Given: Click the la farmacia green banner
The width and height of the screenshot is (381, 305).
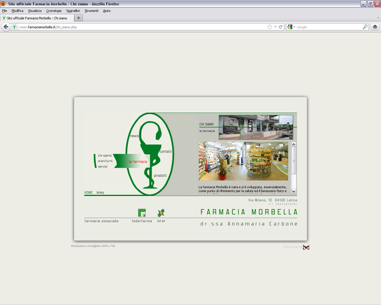Looking at the screenshot, I should tap(132, 161).
